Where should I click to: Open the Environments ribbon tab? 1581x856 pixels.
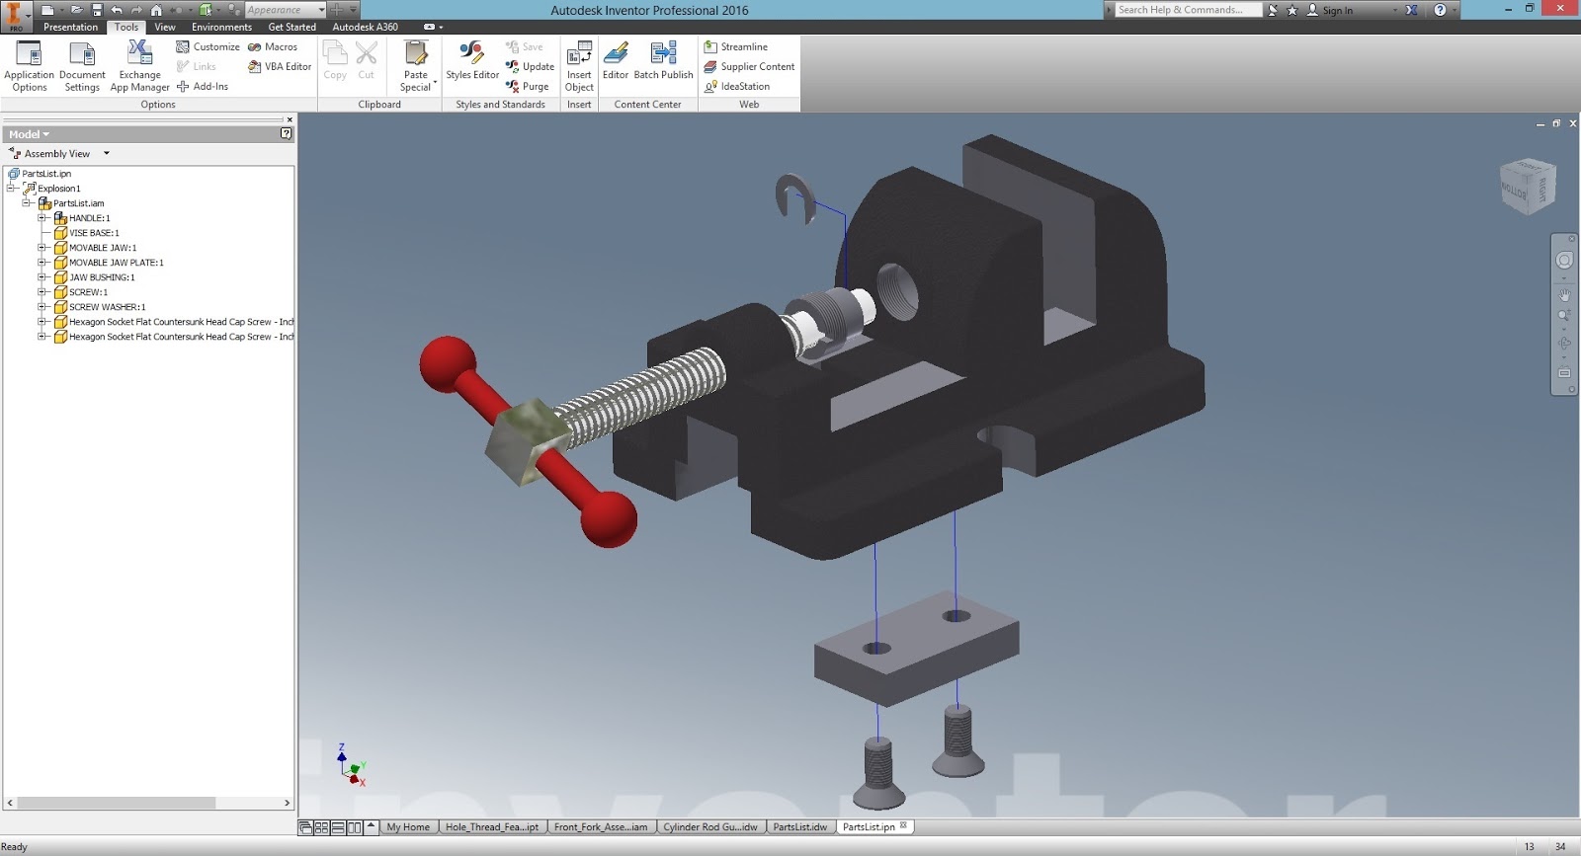(x=221, y=27)
